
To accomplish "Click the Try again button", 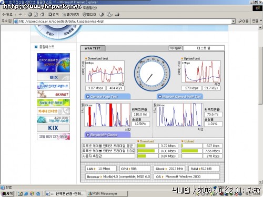I will coord(176,48).
